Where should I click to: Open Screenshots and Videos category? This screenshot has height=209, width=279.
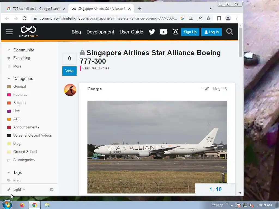(x=32, y=136)
